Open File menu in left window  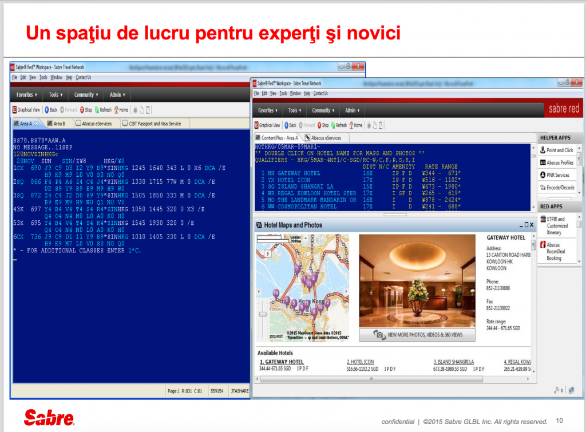(14, 77)
